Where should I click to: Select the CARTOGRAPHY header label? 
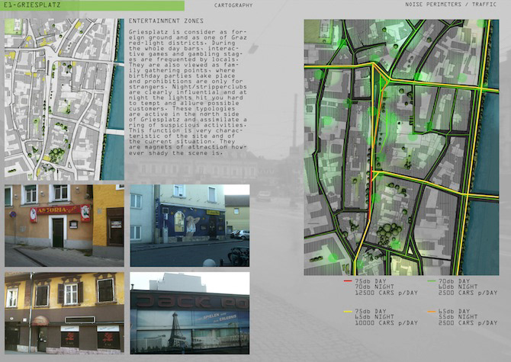pyautogui.click(x=233, y=5)
